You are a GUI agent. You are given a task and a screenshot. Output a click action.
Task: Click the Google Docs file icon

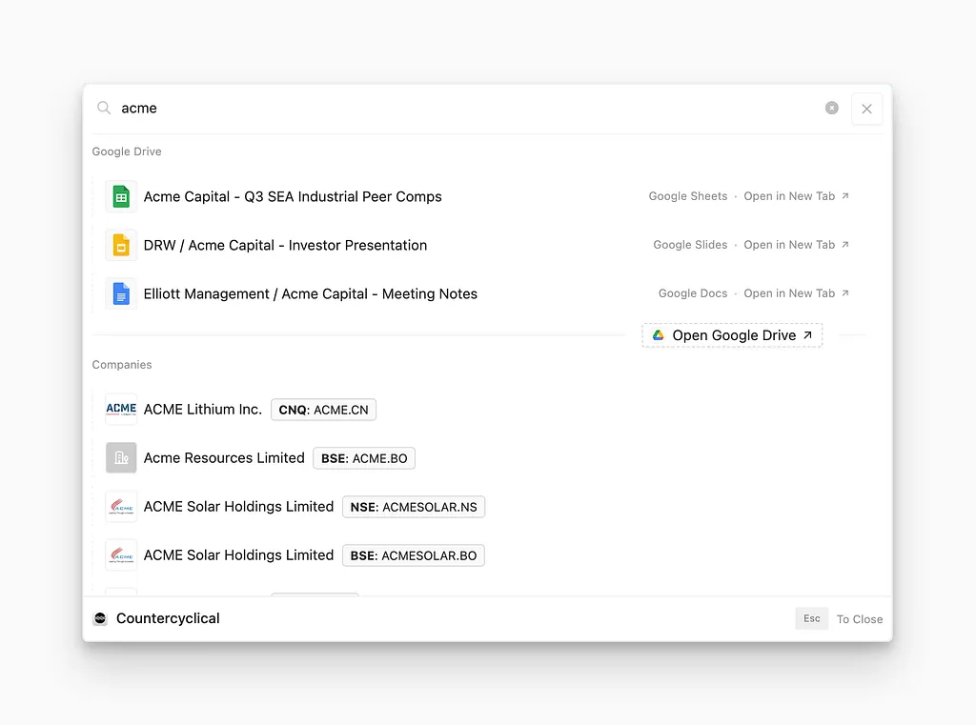coord(121,293)
